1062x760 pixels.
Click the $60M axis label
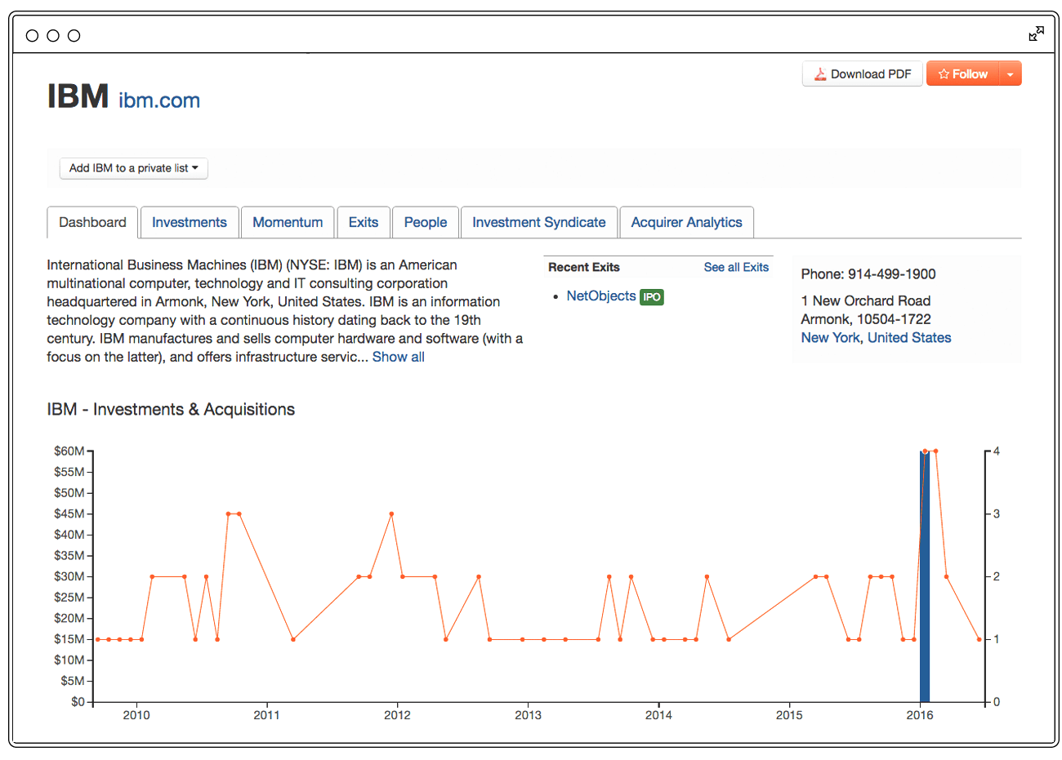(69, 451)
